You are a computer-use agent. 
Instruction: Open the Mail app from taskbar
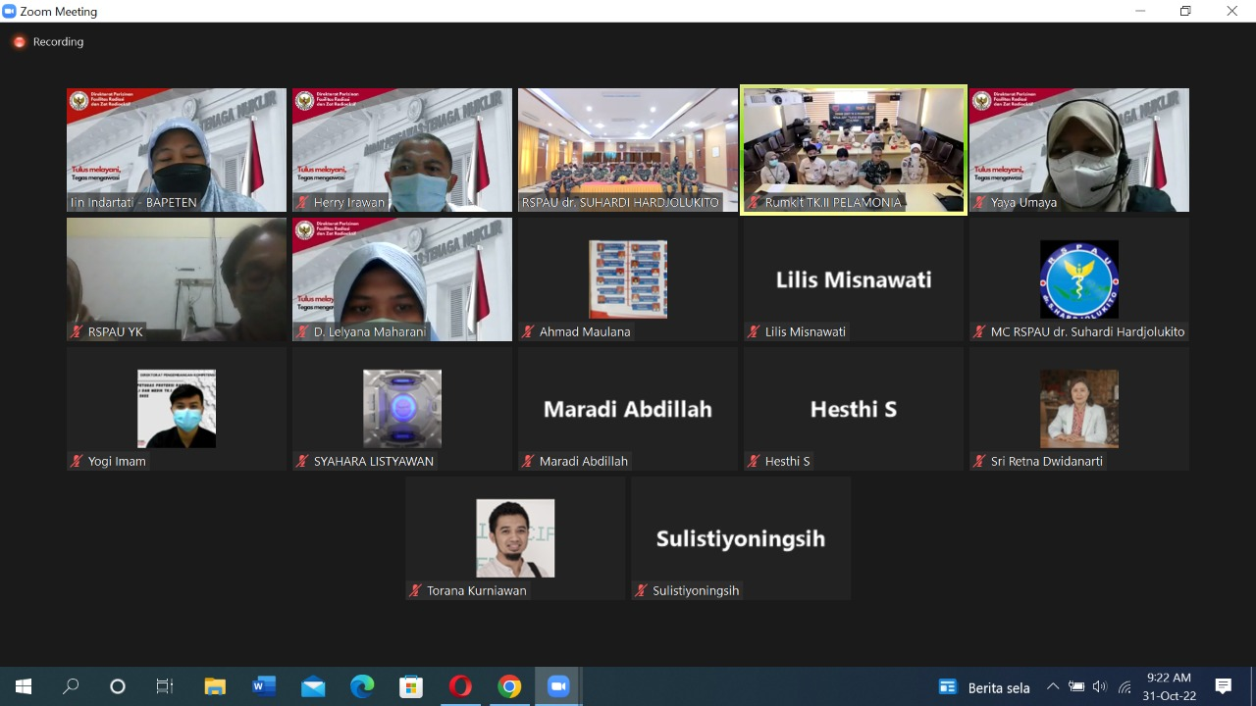click(313, 686)
